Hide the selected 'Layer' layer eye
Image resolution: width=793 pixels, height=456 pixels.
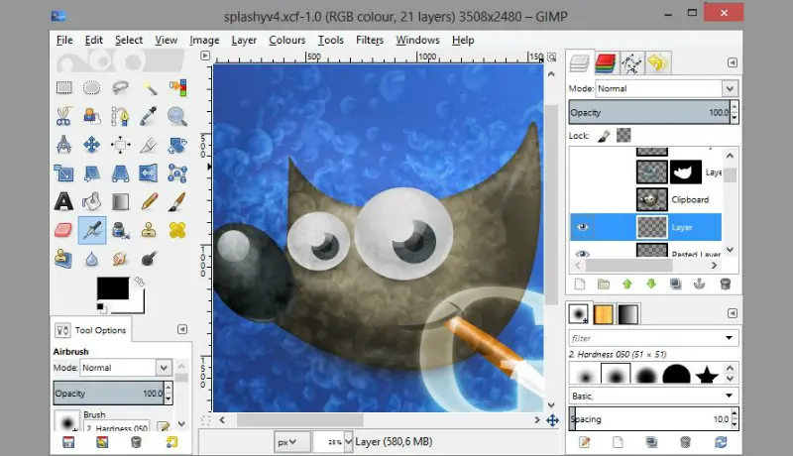click(582, 227)
